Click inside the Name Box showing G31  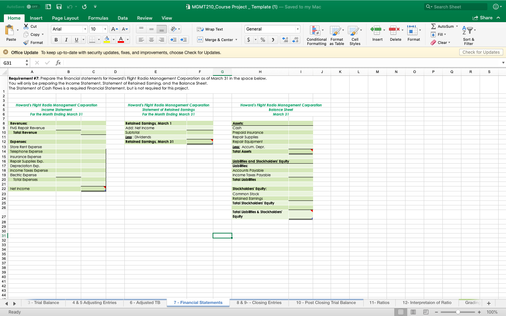[x=12, y=62]
